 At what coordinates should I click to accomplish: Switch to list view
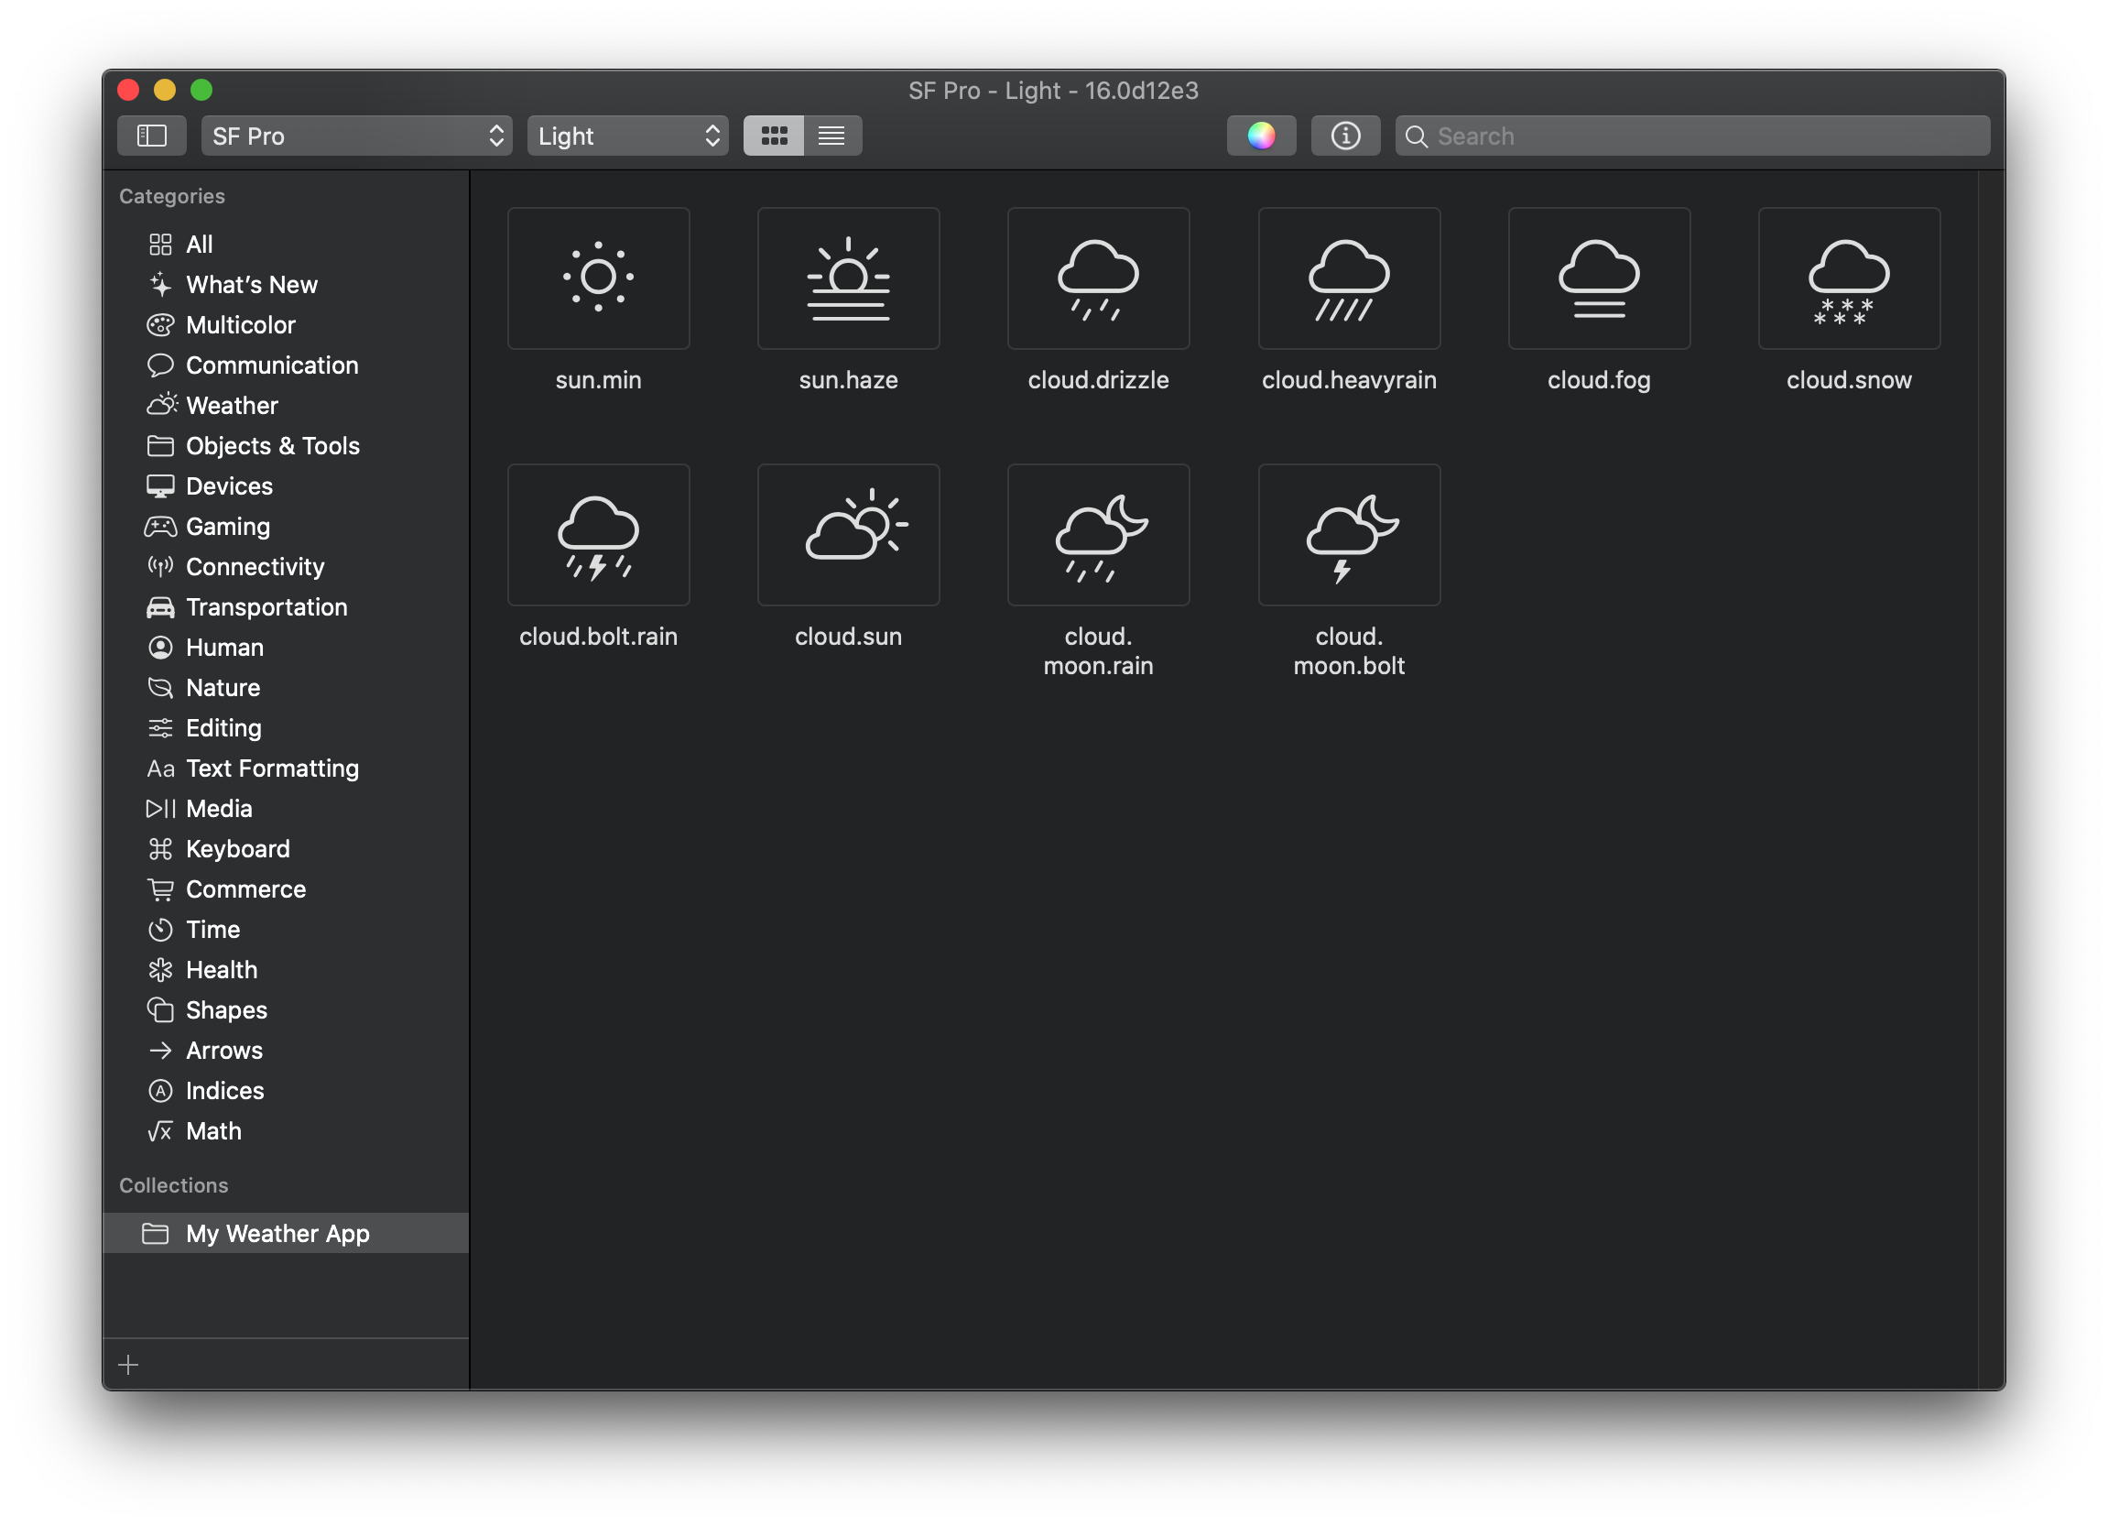[x=831, y=136]
